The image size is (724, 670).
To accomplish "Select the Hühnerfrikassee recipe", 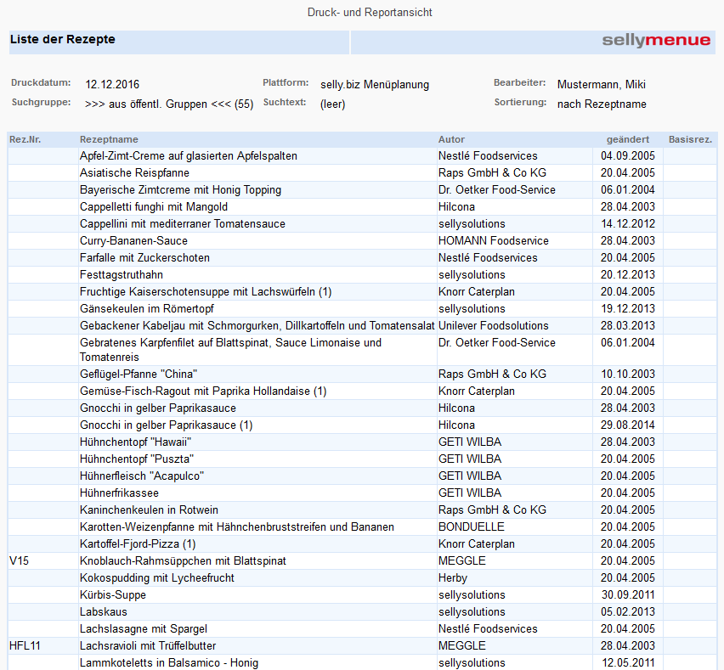I will click(x=119, y=493).
